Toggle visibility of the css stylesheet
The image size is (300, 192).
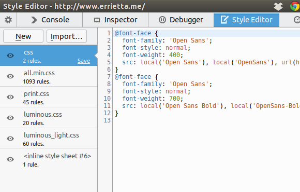pos(10,56)
